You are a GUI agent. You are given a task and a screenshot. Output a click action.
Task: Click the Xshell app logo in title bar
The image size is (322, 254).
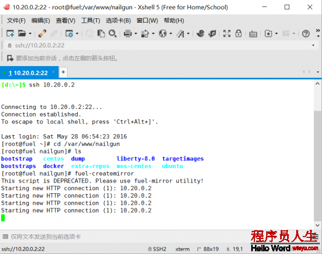(x=6, y=7)
